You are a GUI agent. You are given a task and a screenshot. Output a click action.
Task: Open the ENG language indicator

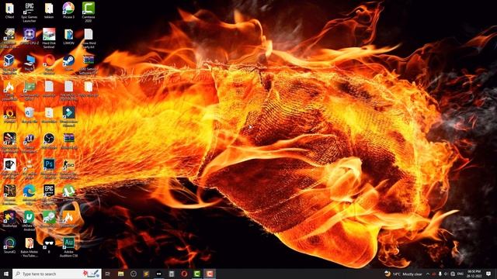click(x=461, y=274)
